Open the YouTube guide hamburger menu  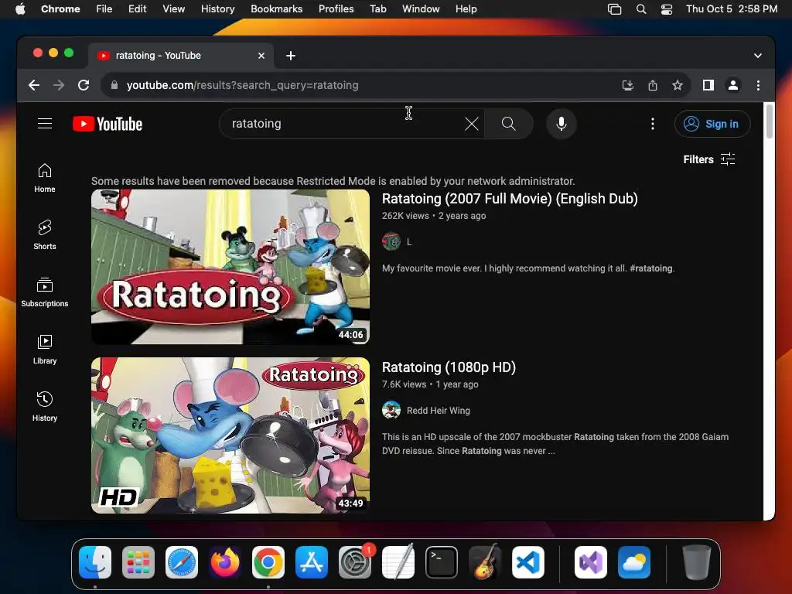(45, 124)
